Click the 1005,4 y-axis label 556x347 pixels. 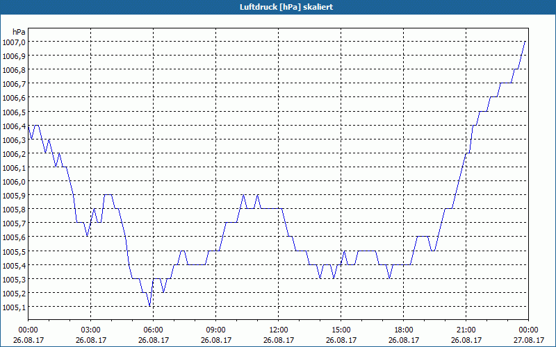pyautogui.click(x=14, y=266)
